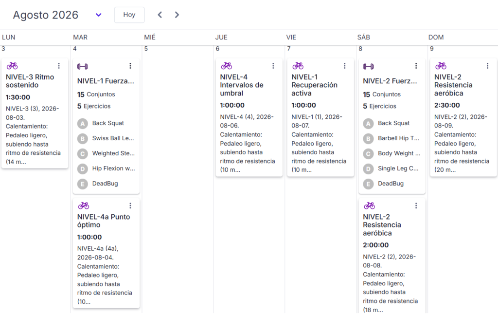Go to the previous week arrow
Viewport: 498px width, 316px height.
(x=160, y=15)
